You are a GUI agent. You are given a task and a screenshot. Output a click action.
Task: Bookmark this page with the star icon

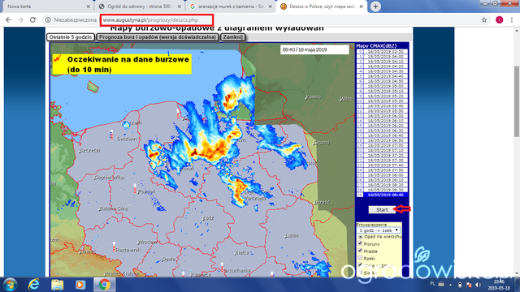[x=484, y=19]
